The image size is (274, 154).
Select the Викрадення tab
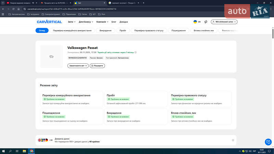105,30
